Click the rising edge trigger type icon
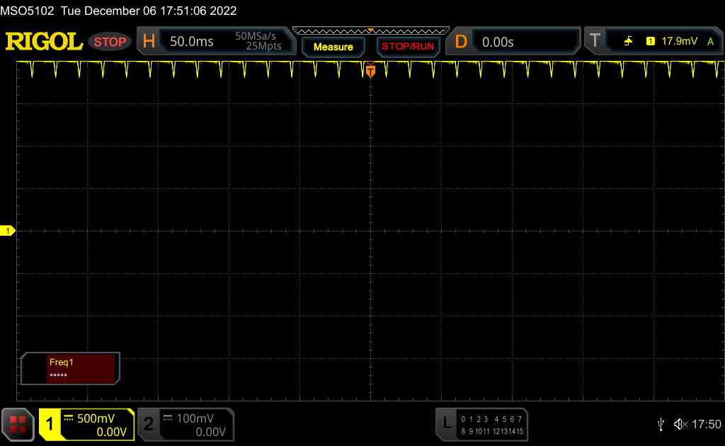Screen dimensions: 725x446 [628, 42]
